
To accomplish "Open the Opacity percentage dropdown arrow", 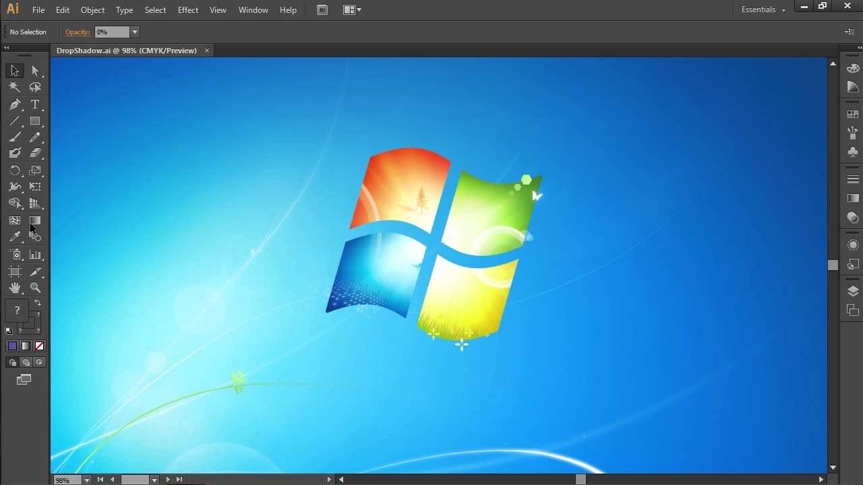I will (x=135, y=32).
